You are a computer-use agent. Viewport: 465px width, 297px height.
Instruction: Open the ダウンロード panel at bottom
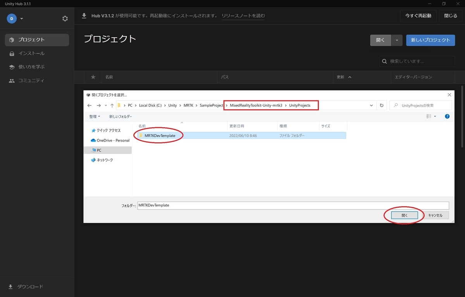26,287
